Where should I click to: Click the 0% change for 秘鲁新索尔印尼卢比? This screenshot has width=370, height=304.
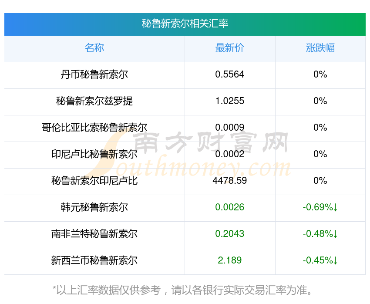click(x=320, y=181)
